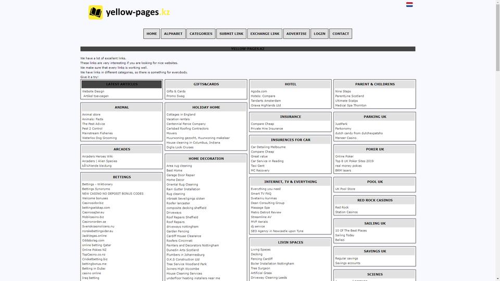
Task: Click Artikel toevoegen link
Action: point(96,96)
